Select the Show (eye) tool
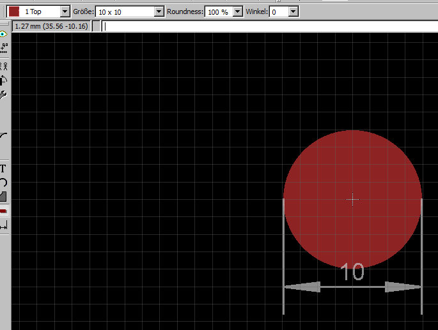The width and height of the screenshot is (438, 330). pyautogui.click(x=3, y=34)
